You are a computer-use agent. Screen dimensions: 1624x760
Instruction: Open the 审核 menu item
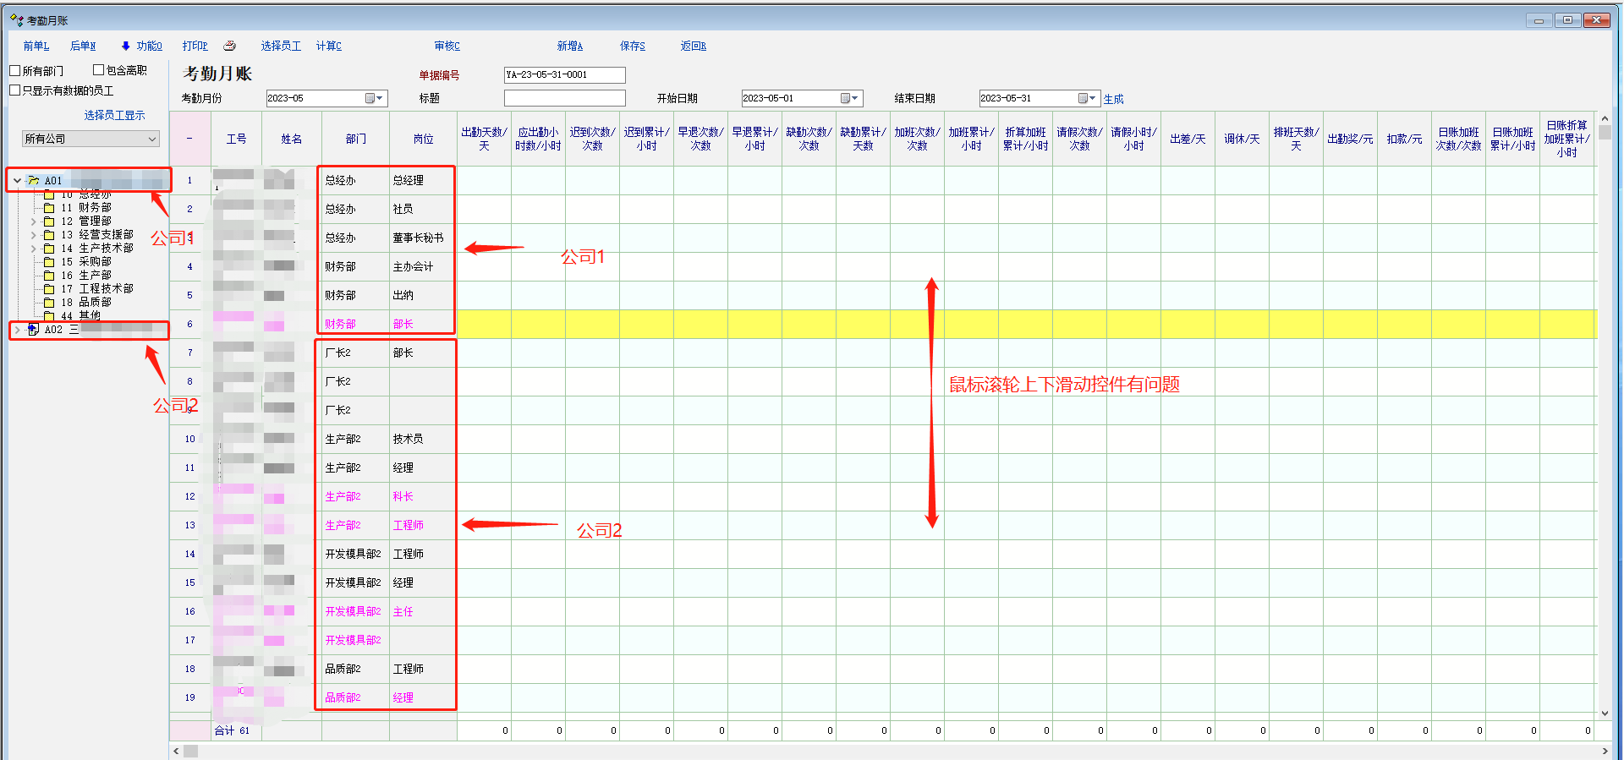coord(447,46)
